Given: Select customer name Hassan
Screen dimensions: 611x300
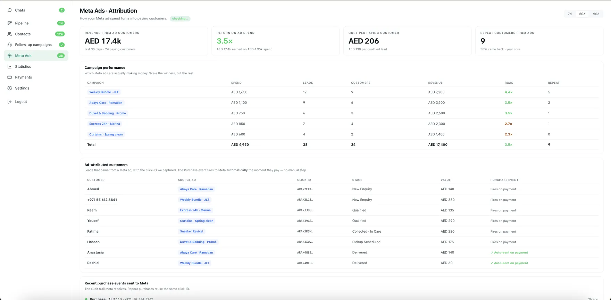Looking at the screenshot, I should pos(93,242).
